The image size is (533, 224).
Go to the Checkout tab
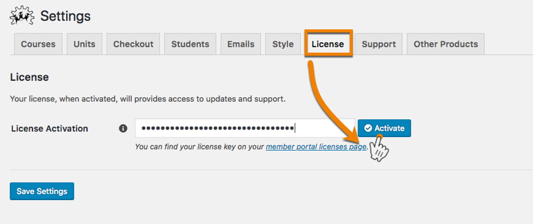[x=133, y=44]
